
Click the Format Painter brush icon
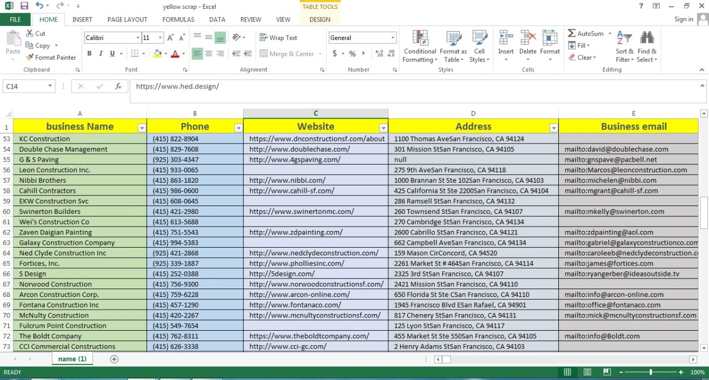point(30,58)
